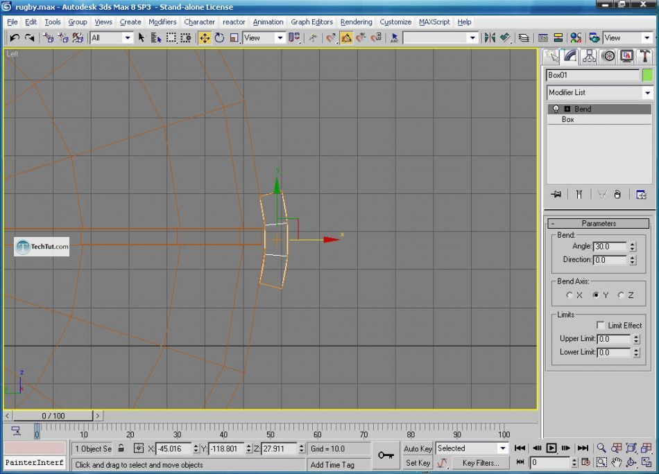The image size is (659, 474).
Task: Toggle Bend modifier lightbulb visibility
Action: click(556, 109)
